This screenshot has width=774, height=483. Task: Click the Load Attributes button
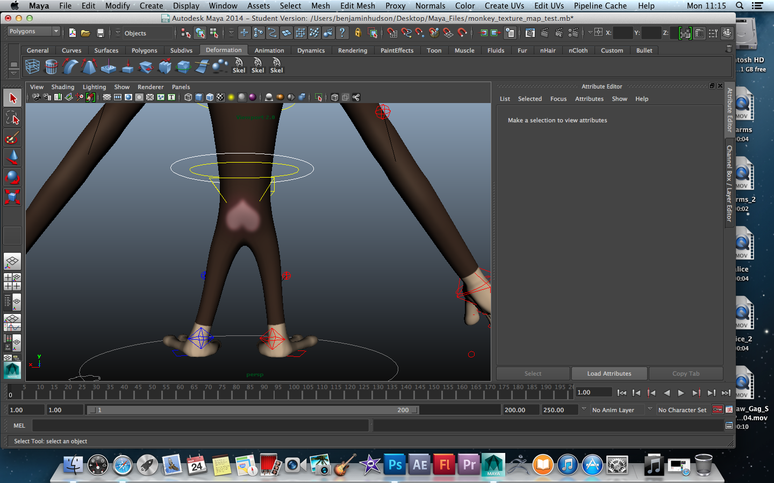[609, 374]
